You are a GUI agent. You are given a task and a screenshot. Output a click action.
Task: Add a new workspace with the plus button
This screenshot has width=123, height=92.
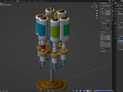tap(46, 1)
